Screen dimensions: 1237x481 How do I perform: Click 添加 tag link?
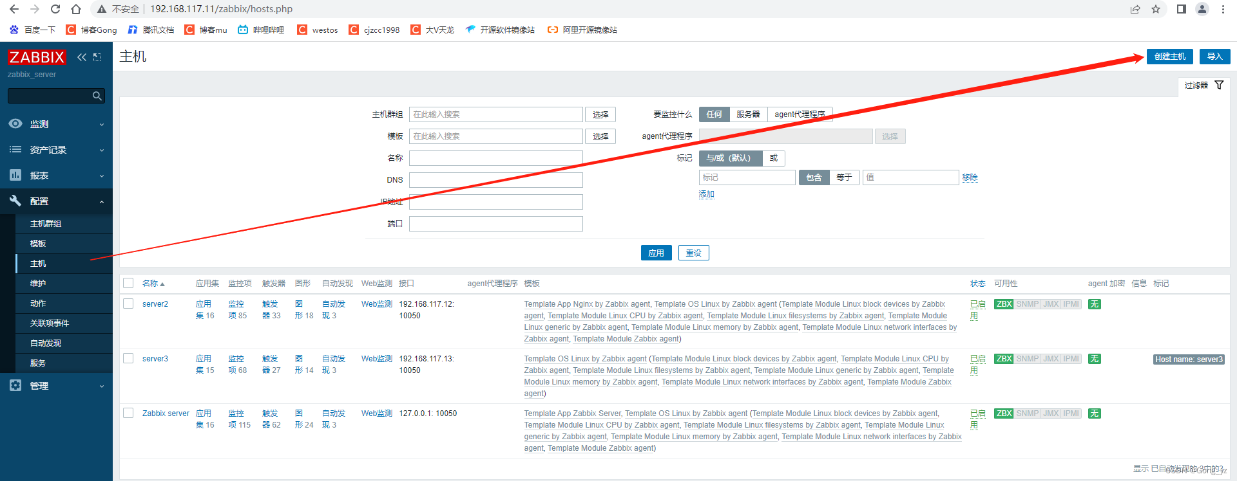click(x=706, y=194)
